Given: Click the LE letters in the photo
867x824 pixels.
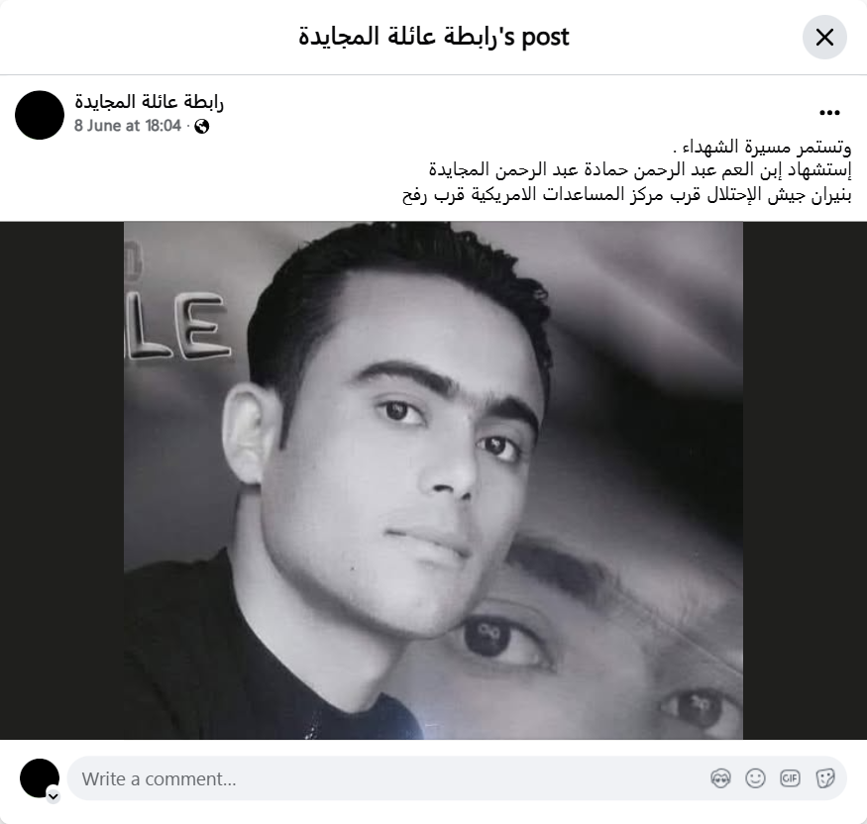Looking at the screenshot, I should click(177, 326).
